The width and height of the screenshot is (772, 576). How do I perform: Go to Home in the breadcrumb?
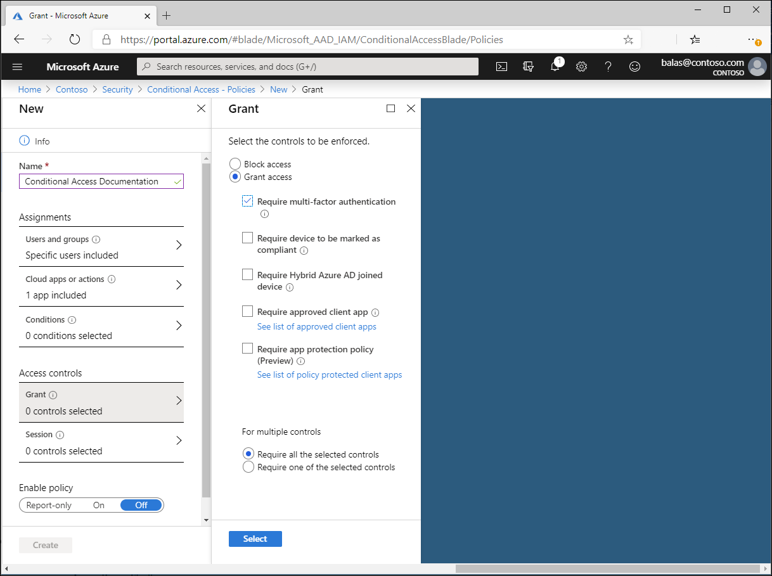(x=30, y=89)
